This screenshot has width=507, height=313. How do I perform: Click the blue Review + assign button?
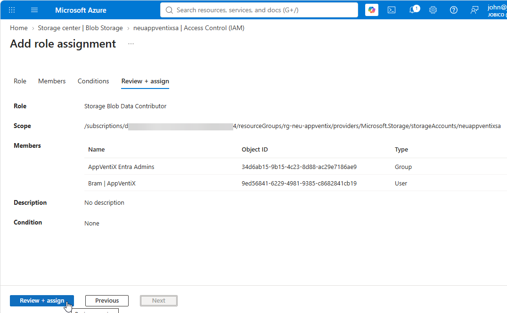[x=42, y=300]
